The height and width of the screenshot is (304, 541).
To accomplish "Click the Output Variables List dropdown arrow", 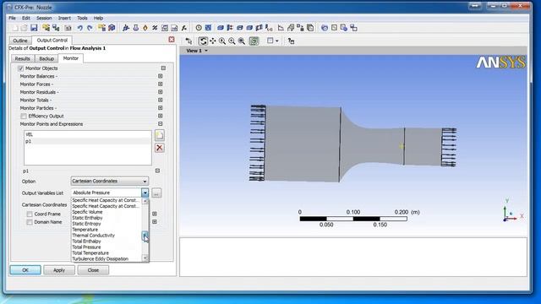I will 145,193.
